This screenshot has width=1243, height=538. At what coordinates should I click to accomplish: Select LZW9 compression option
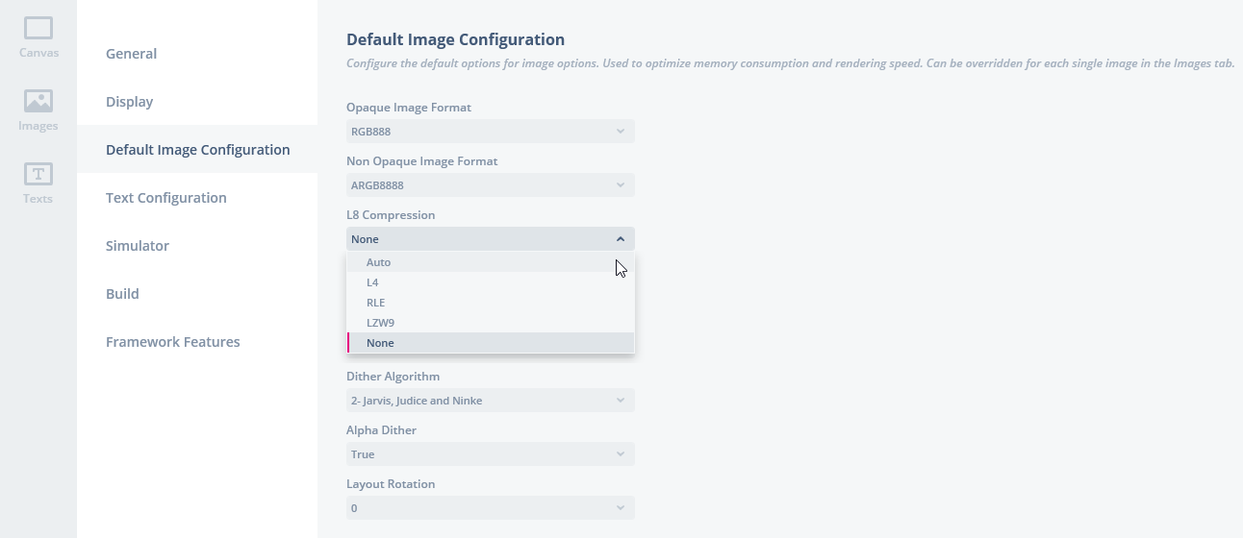click(380, 323)
